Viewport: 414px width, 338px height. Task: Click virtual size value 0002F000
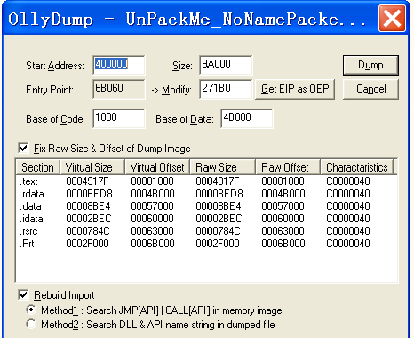[87, 244]
